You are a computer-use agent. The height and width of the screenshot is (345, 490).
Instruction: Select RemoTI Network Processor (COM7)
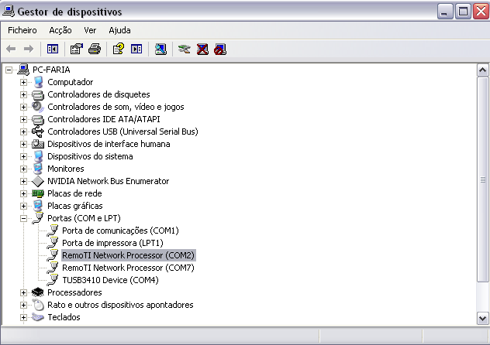[x=128, y=268]
